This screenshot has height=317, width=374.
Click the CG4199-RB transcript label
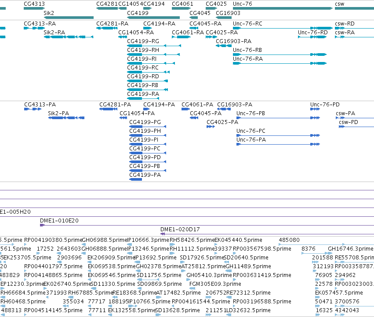tap(143, 85)
